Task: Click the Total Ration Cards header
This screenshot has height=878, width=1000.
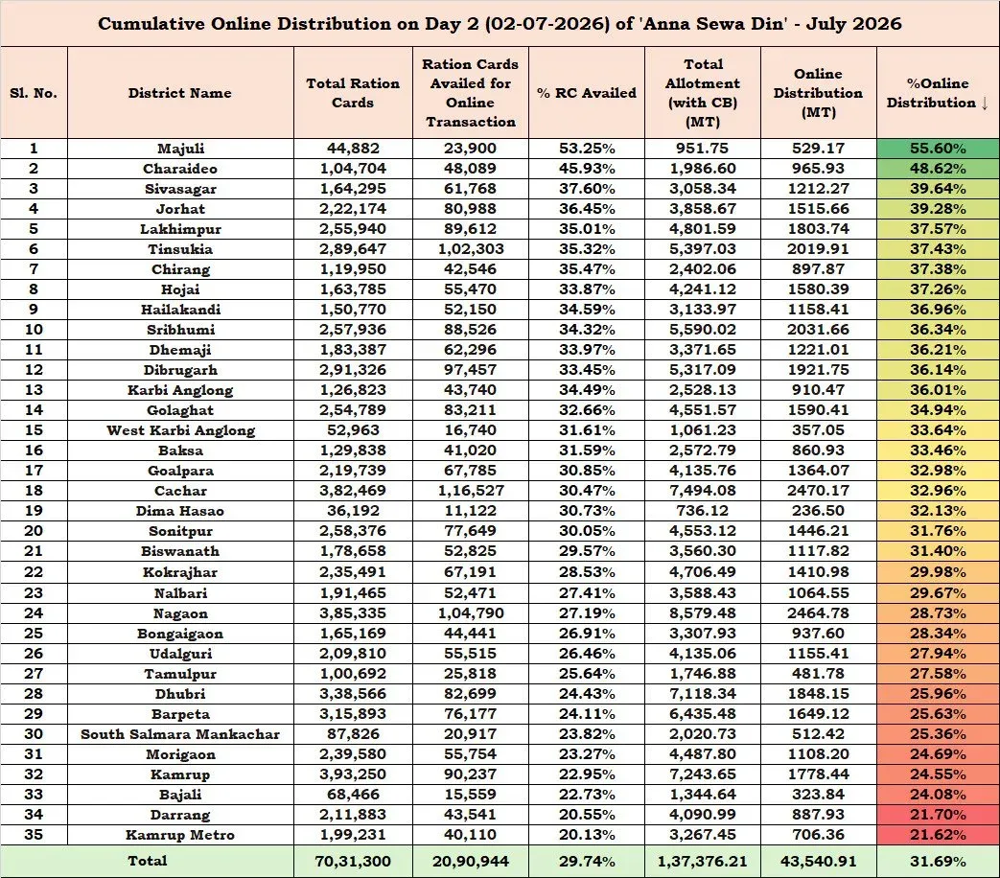Action: [353, 93]
